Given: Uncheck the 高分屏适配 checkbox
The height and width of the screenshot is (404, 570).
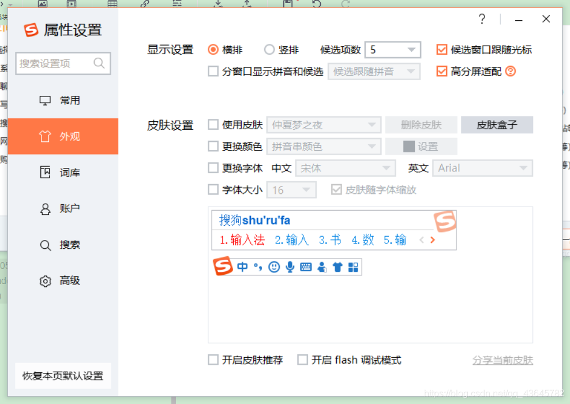Looking at the screenshot, I should (x=442, y=71).
